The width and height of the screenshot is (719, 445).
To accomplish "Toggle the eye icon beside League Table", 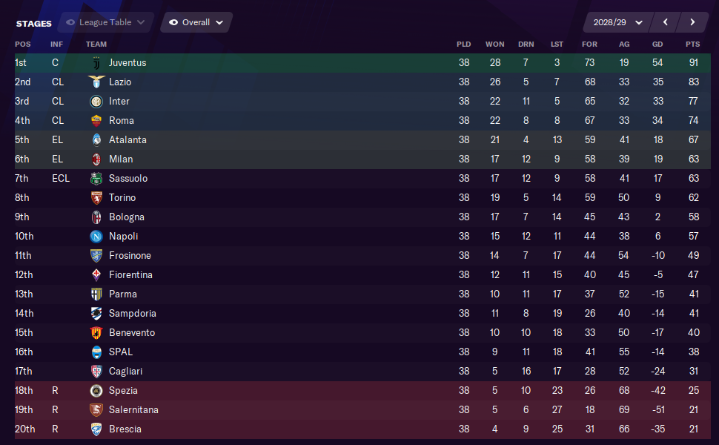I will tap(70, 22).
